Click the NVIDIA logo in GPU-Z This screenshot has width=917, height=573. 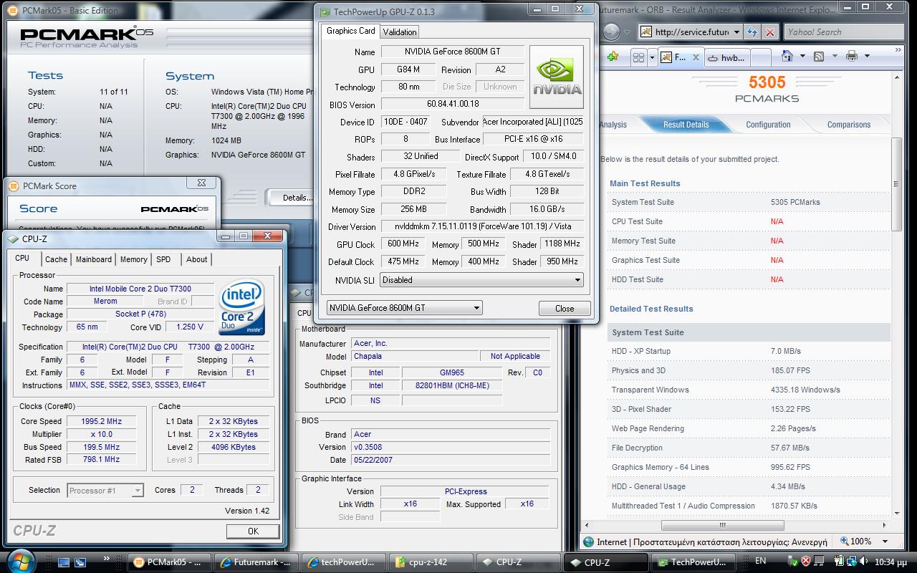tap(556, 77)
